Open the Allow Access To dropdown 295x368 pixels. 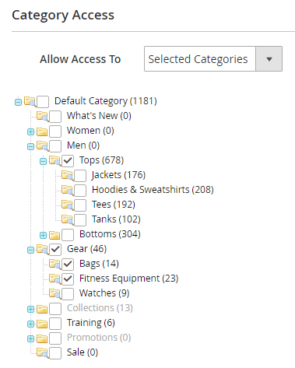(x=213, y=59)
